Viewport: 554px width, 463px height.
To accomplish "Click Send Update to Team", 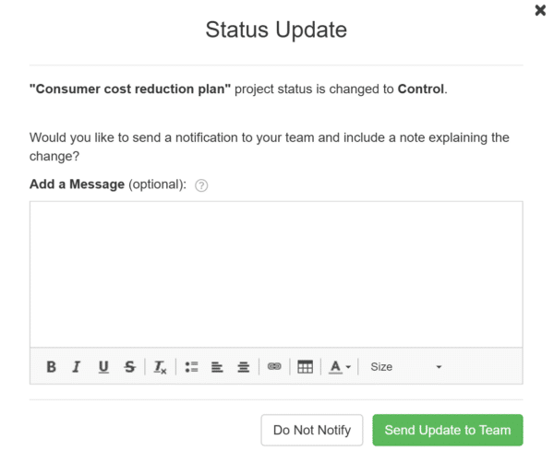I will point(448,430).
